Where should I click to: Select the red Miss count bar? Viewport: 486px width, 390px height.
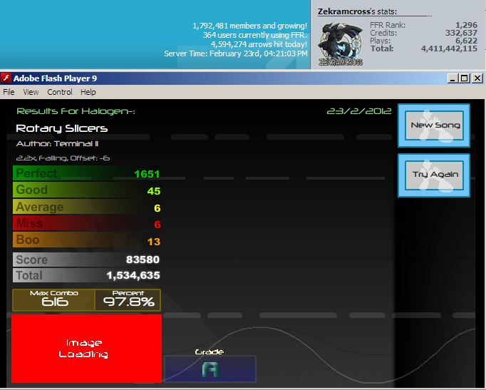(87, 223)
